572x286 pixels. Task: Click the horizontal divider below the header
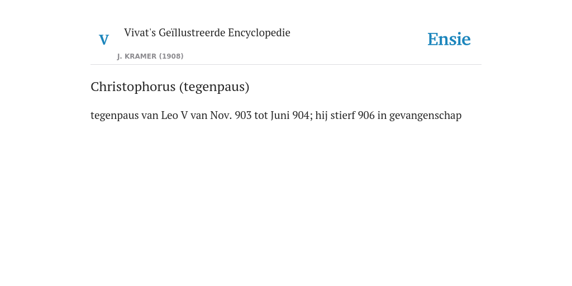point(286,65)
